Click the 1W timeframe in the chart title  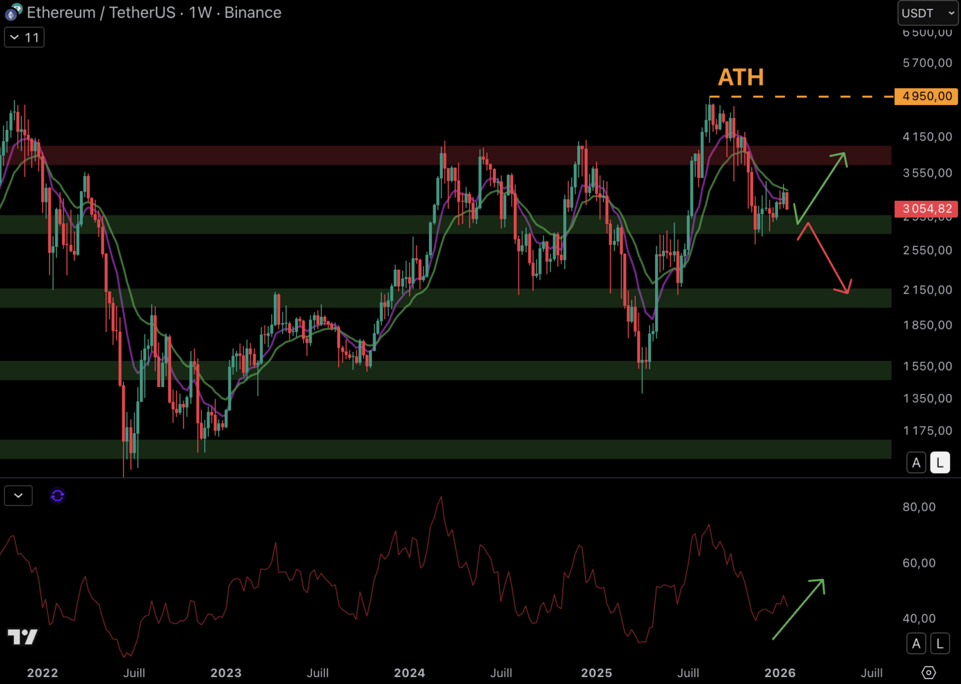coord(200,13)
